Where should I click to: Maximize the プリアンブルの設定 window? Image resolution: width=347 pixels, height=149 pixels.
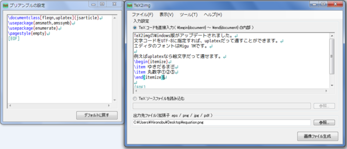click(102, 4)
